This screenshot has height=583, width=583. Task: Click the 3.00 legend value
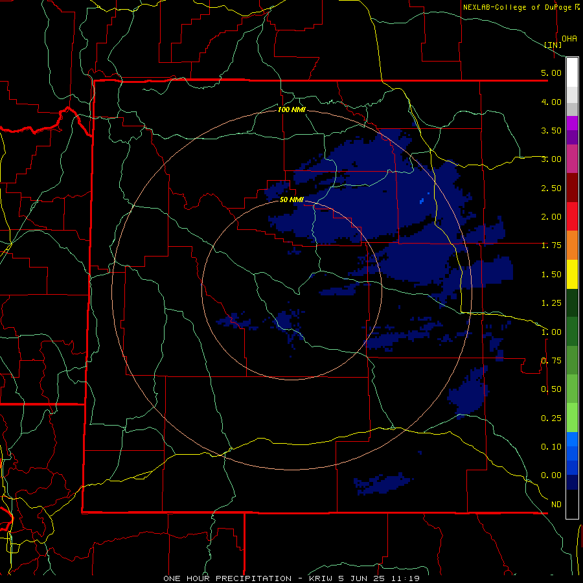[x=551, y=159]
